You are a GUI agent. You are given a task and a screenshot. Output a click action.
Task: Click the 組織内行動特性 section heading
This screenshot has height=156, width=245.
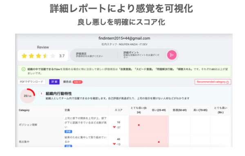(x=58, y=93)
